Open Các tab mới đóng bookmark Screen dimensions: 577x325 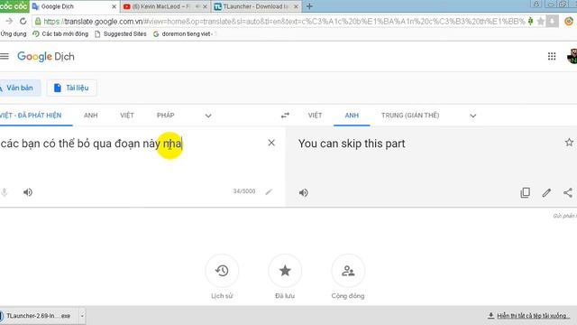tap(60, 34)
